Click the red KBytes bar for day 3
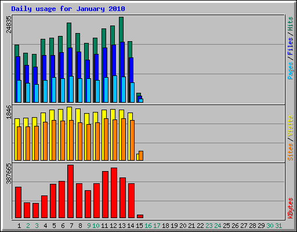 pos(35,211)
